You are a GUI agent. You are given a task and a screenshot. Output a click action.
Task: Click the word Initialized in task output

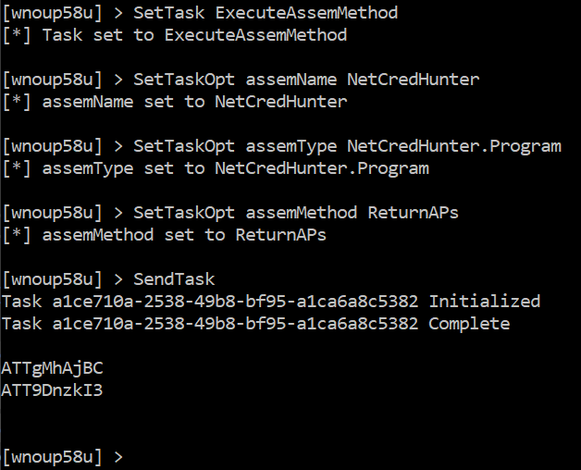click(x=484, y=302)
